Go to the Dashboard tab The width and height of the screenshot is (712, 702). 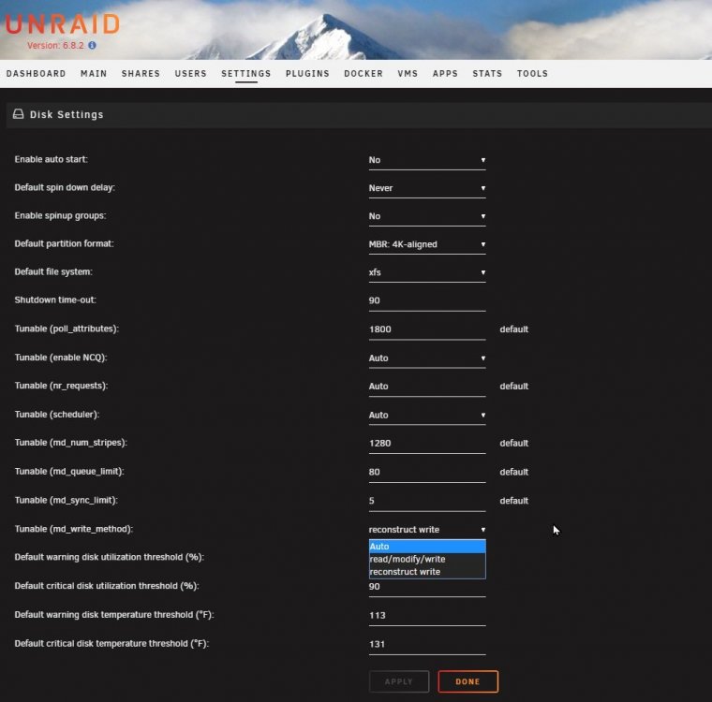(x=37, y=74)
